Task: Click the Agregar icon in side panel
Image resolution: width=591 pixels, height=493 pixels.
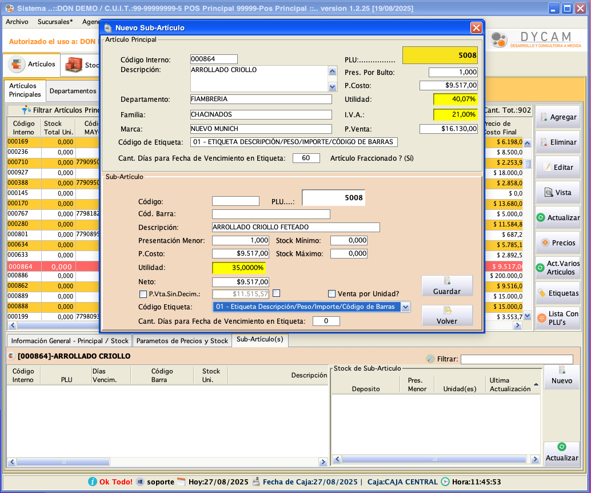Action: 557,117
